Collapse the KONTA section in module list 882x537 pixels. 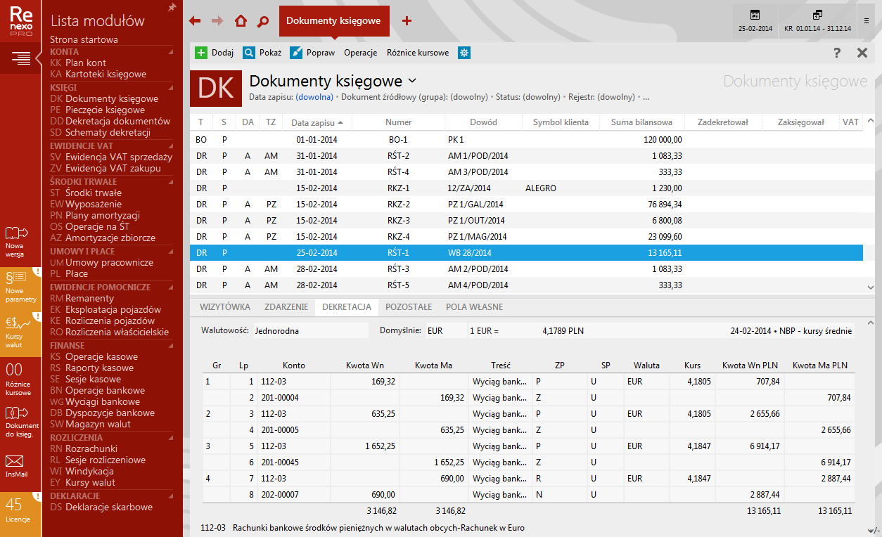pyautogui.click(x=170, y=52)
